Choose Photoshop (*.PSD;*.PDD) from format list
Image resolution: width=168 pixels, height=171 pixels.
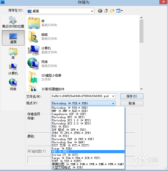point(88,108)
